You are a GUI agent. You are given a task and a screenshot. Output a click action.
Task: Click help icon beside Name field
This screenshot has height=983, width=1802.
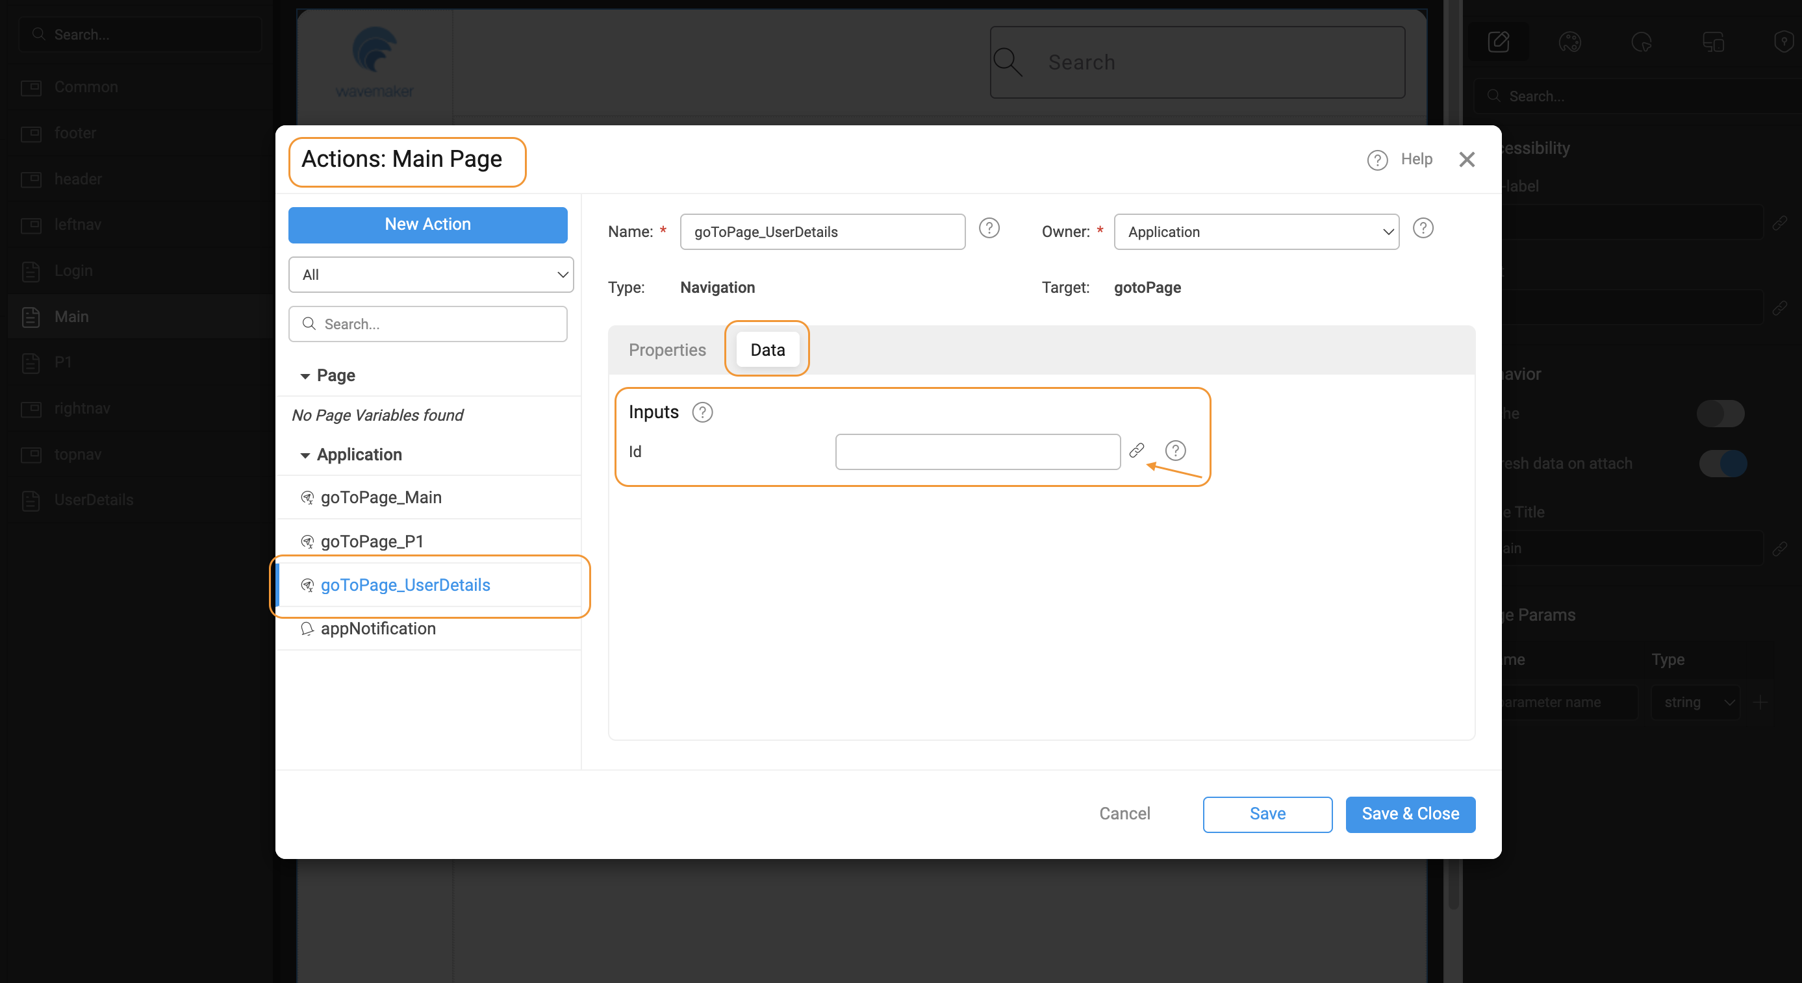(x=989, y=229)
